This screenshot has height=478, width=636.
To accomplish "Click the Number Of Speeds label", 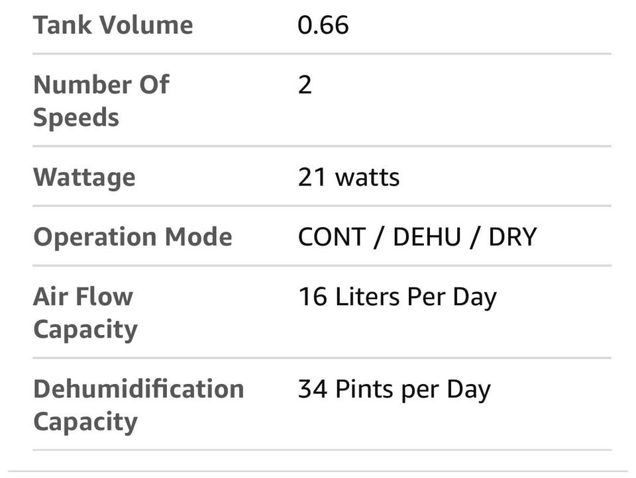I will pos(101,101).
